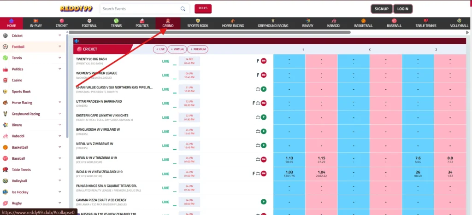Expand the Kabaddi sidebar category arrow
The height and width of the screenshot is (215, 472).
pyautogui.click(x=59, y=136)
